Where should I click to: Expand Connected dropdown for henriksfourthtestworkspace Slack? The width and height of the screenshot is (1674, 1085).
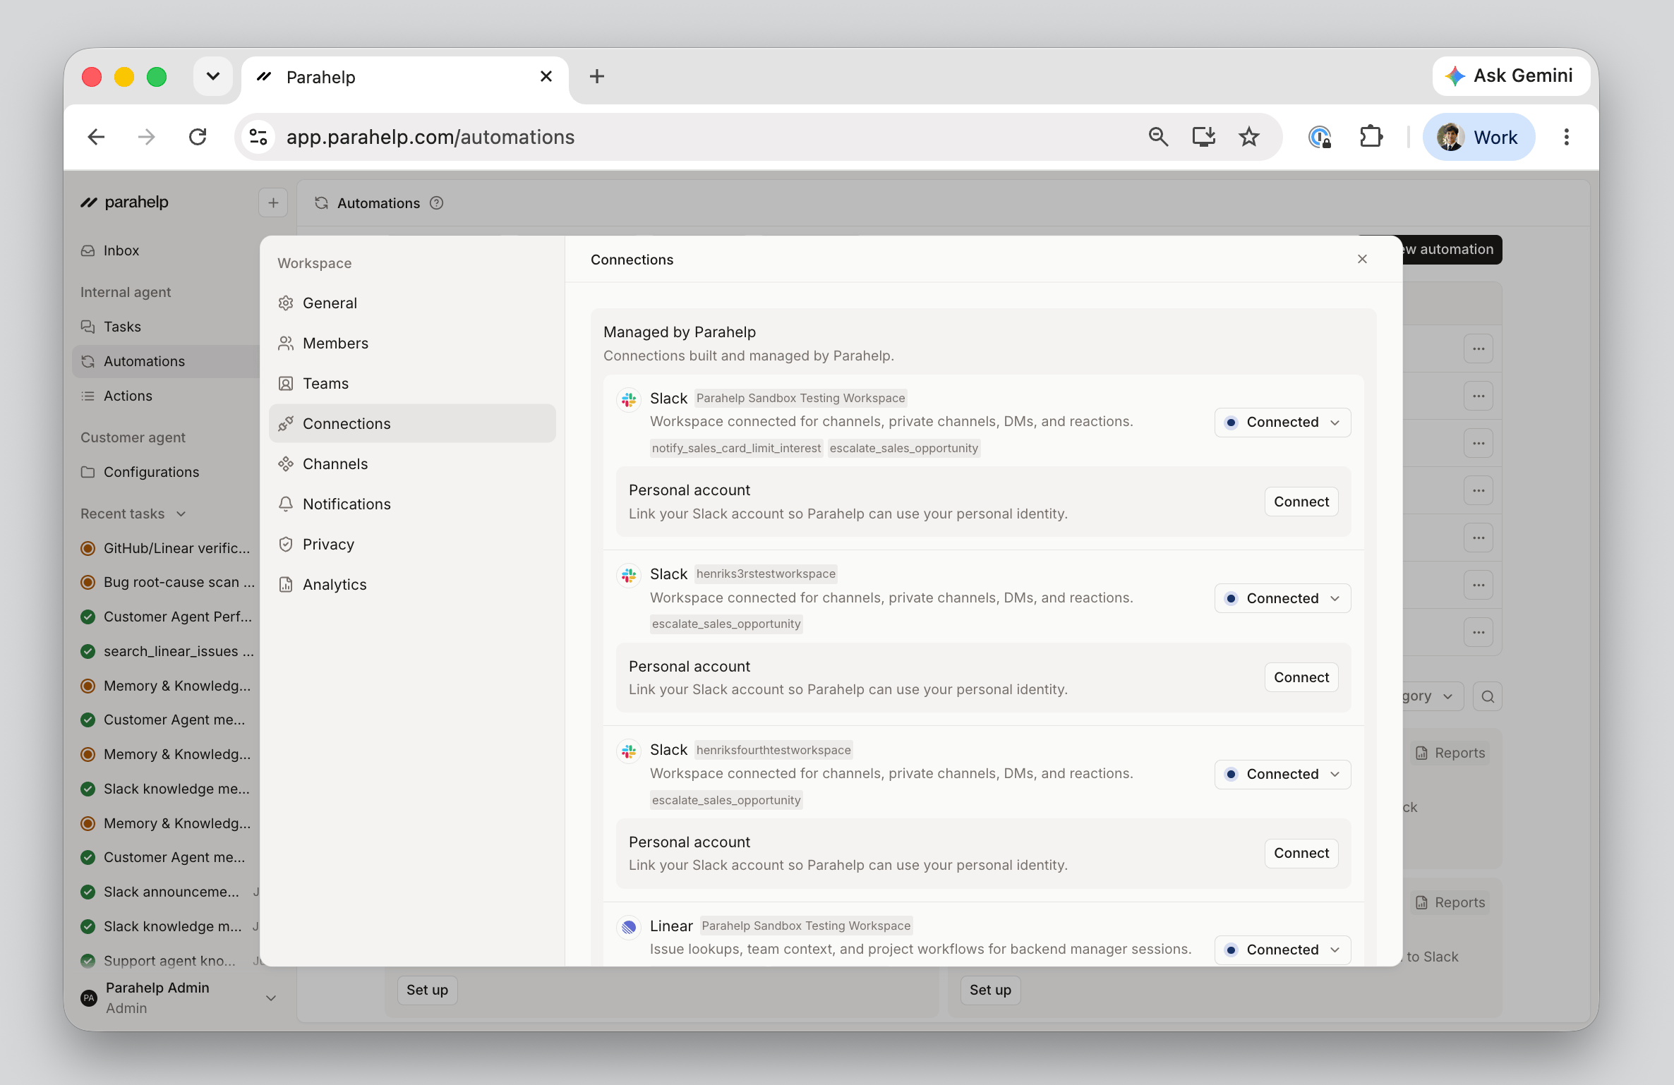(1282, 774)
